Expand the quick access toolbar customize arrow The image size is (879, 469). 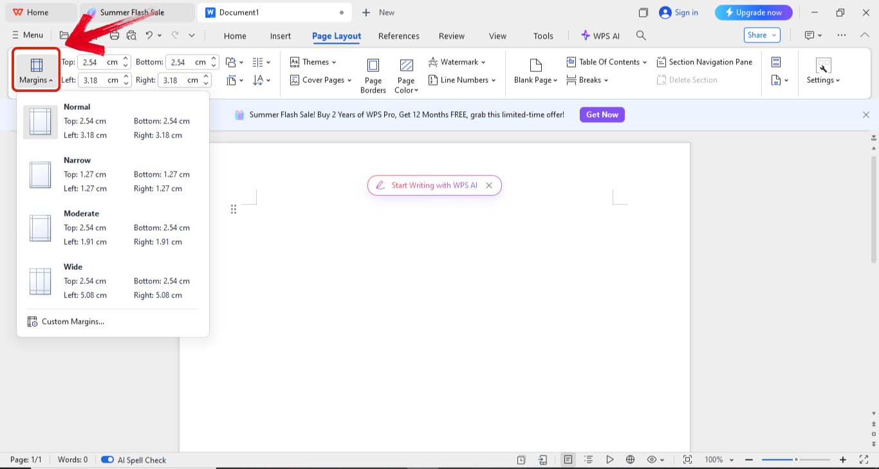(x=192, y=35)
